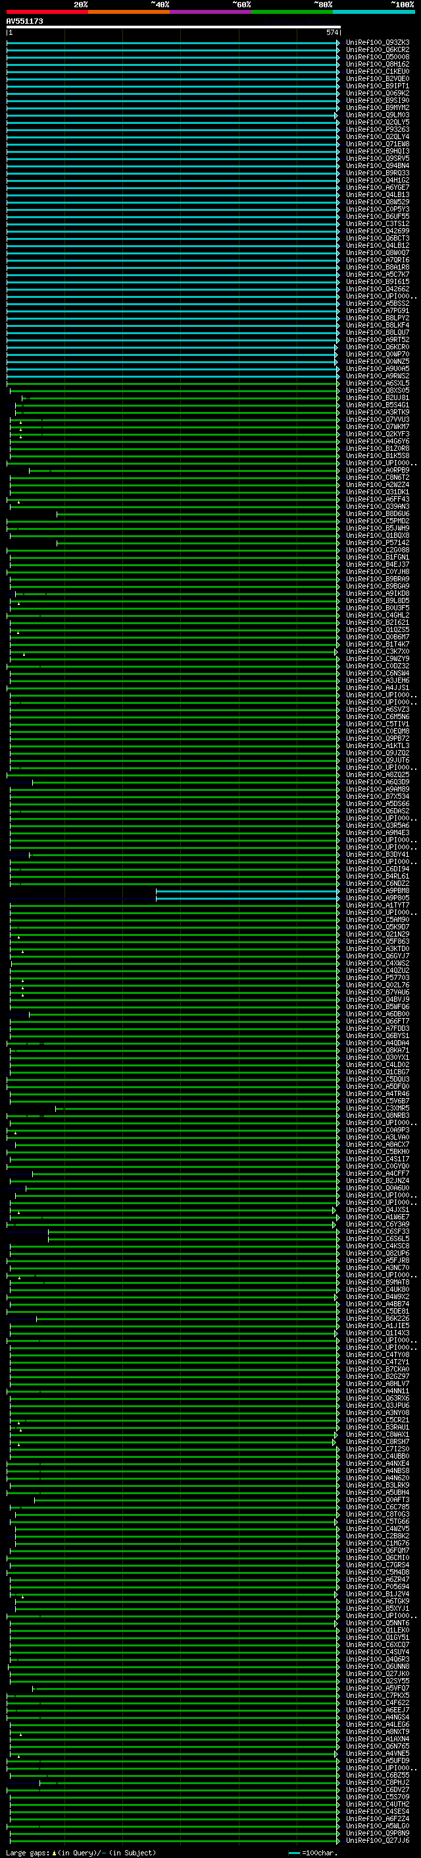The width and height of the screenshot is (421, 1858).
Task: Select the query name AV551173
Action: coord(24,21)
